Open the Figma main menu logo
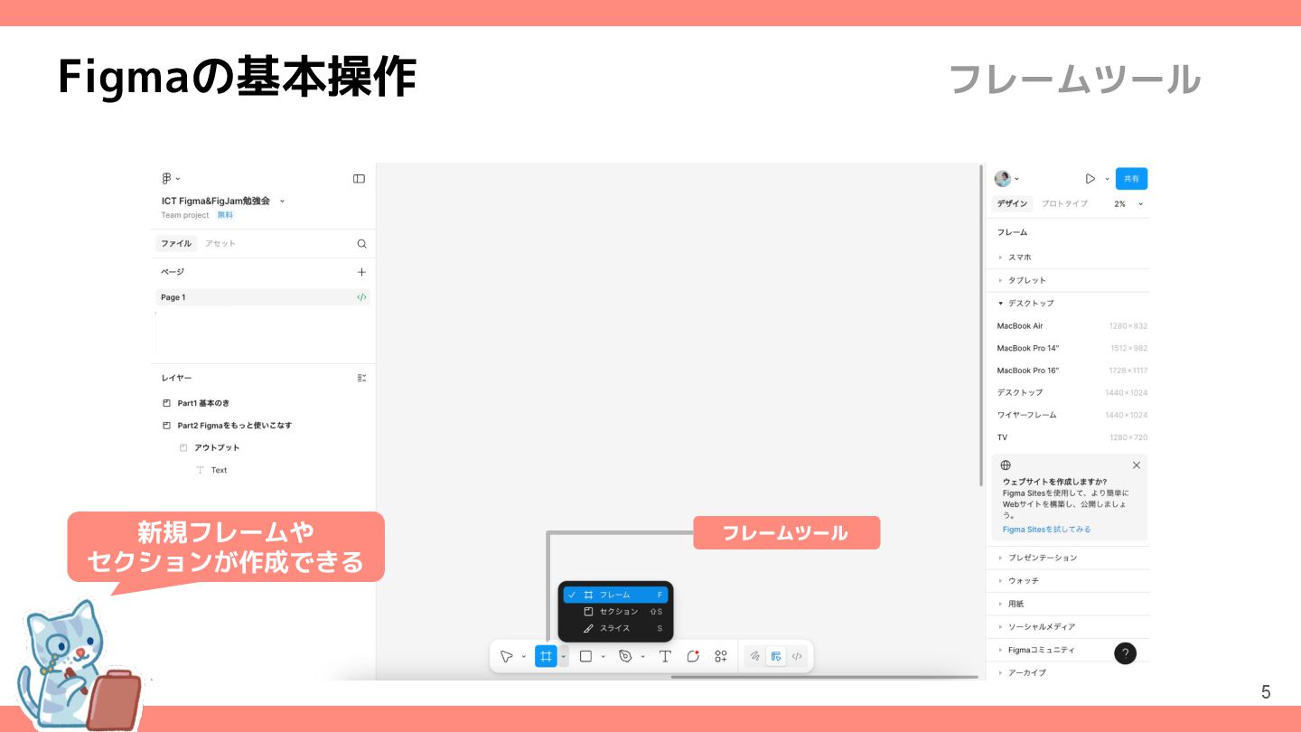This screenshot has height=732, width=1301. click(x=166, y=179)
